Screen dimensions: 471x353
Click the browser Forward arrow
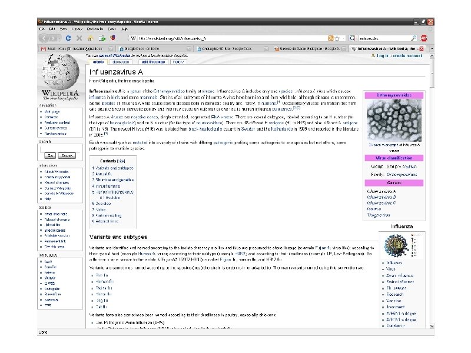tap(54, 38)
